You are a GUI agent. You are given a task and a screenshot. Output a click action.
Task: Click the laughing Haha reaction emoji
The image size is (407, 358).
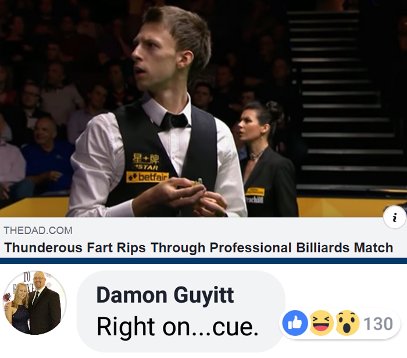click(322, 323)
